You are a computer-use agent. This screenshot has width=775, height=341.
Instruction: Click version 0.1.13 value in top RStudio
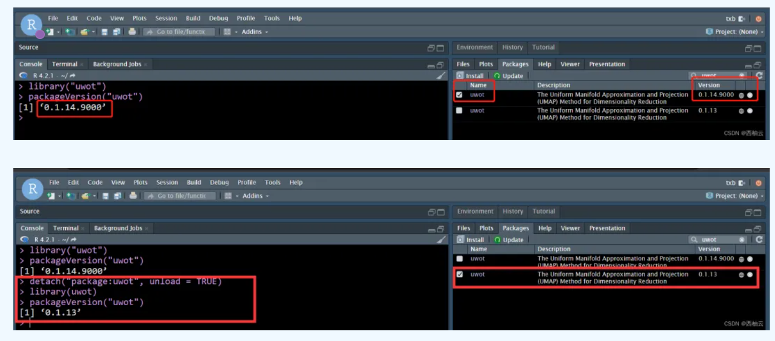tap(708, 110)
